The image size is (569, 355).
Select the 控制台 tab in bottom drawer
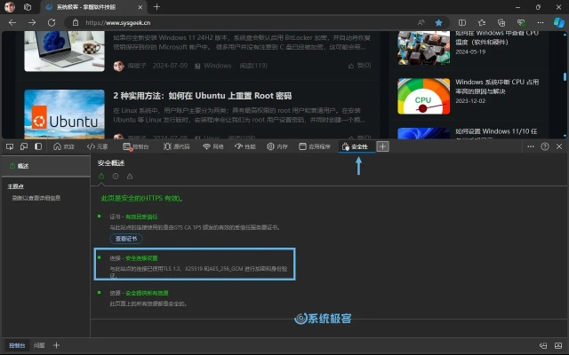click(x=17, y=344)
